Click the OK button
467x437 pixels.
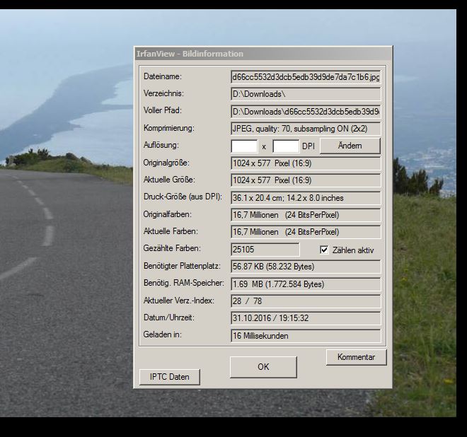pyautogui.click(x=263, y=367)
